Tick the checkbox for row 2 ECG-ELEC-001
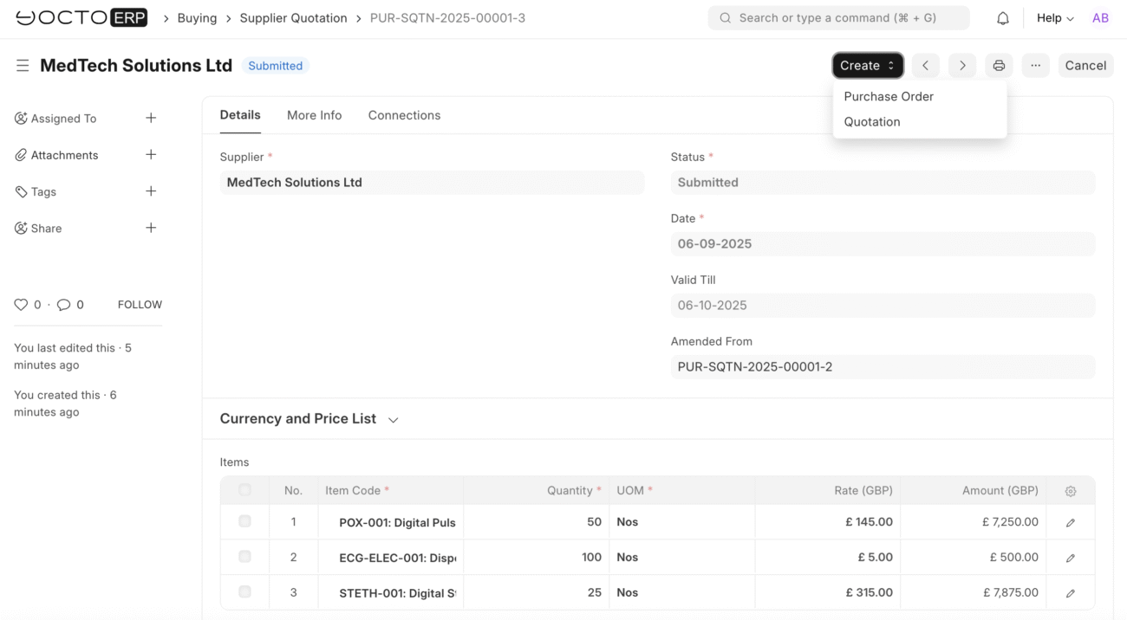1127x620 pixels. [244, 557]
